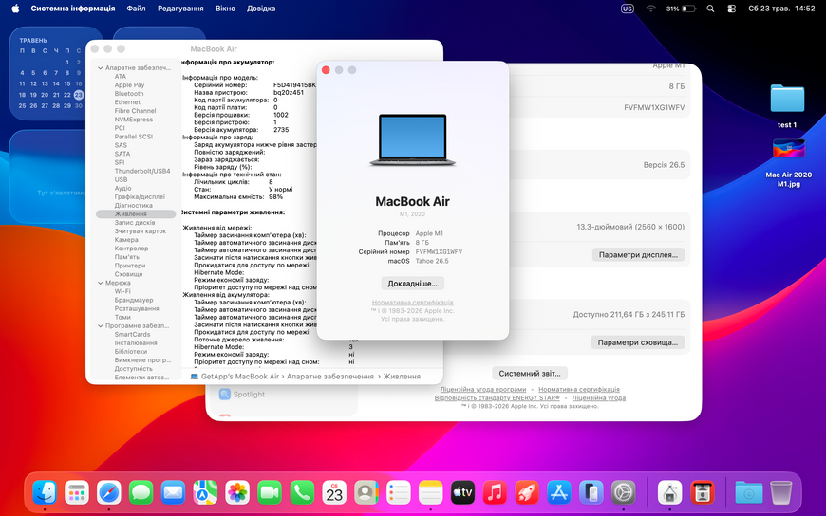Open Photos from the Dock
This screenshot has height=516, width=826.
(237, 493)
